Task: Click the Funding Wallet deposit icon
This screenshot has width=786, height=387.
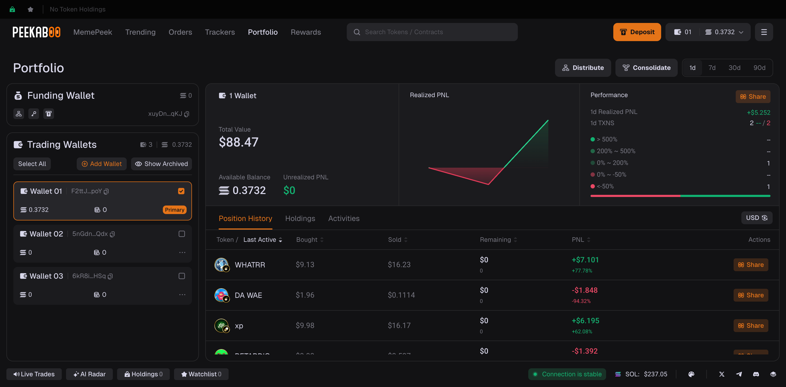Action: tap(48, 114)
